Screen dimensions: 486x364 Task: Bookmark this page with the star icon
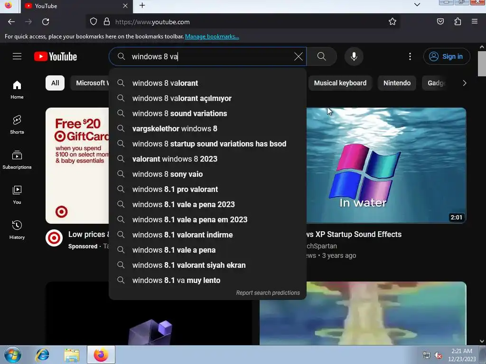tap(393, 22)
